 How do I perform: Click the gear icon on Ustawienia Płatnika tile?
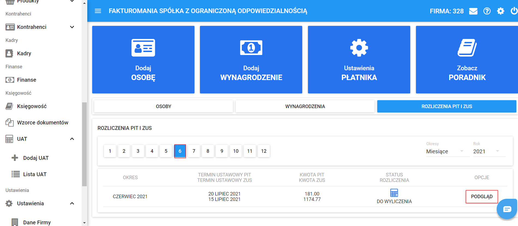pos(359,48)
